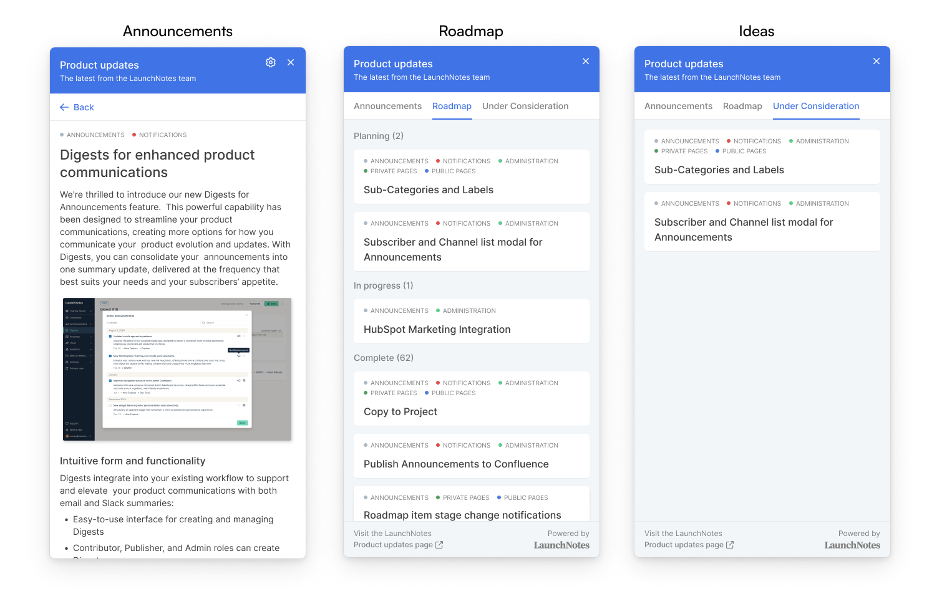The height and width of the screenshot is (604, 942).
Task: Open Publish Announcements to Confluence card
Action: tap(472, 456)
